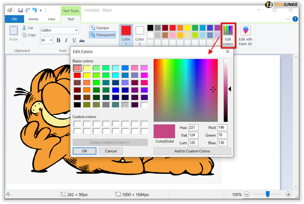Select the Color 2 button
The width and height of the screenshot is (304, 204).
139,35
